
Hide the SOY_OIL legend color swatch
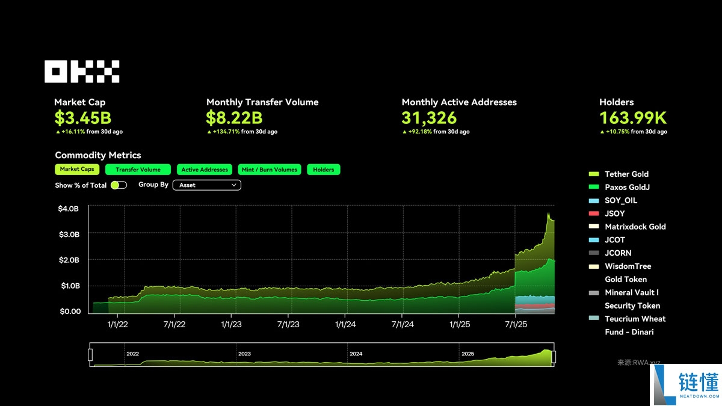tap(594, 201)
